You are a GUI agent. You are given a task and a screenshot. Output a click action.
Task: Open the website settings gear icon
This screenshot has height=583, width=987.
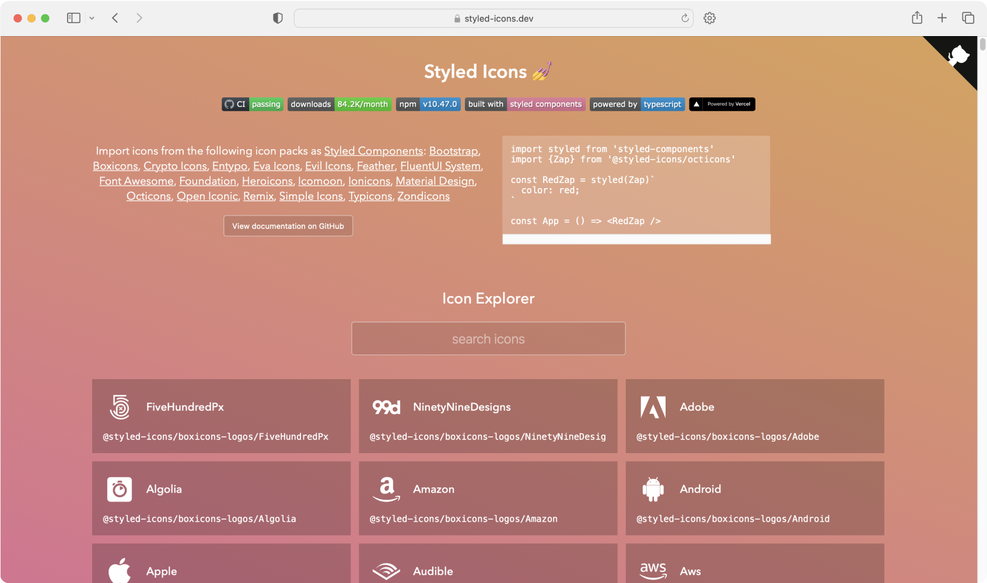[709, 18]
